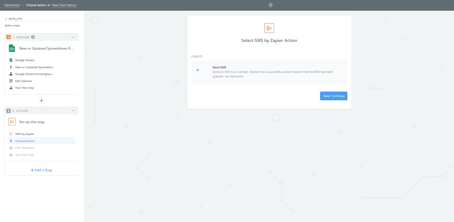Viewport: 454px width, 222px height.
Task: Click the orange trigger step badge icon
Action: coord(9,37)
